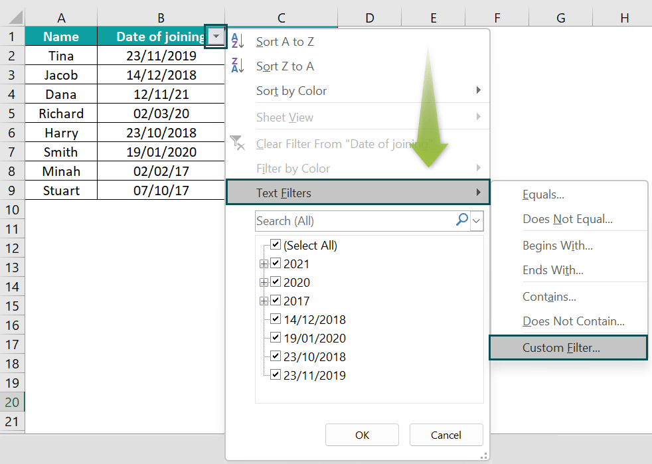Click the Sort A to Z icon

(x=237, y=41)
